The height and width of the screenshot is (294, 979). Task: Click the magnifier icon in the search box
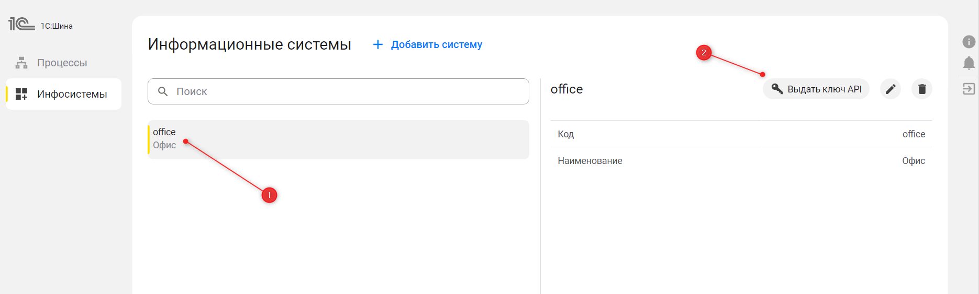(163, 91)
